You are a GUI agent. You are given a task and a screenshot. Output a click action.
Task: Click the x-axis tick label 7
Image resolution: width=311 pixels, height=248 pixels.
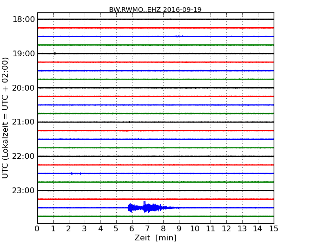pyautogui.click(x=147, y=229)
